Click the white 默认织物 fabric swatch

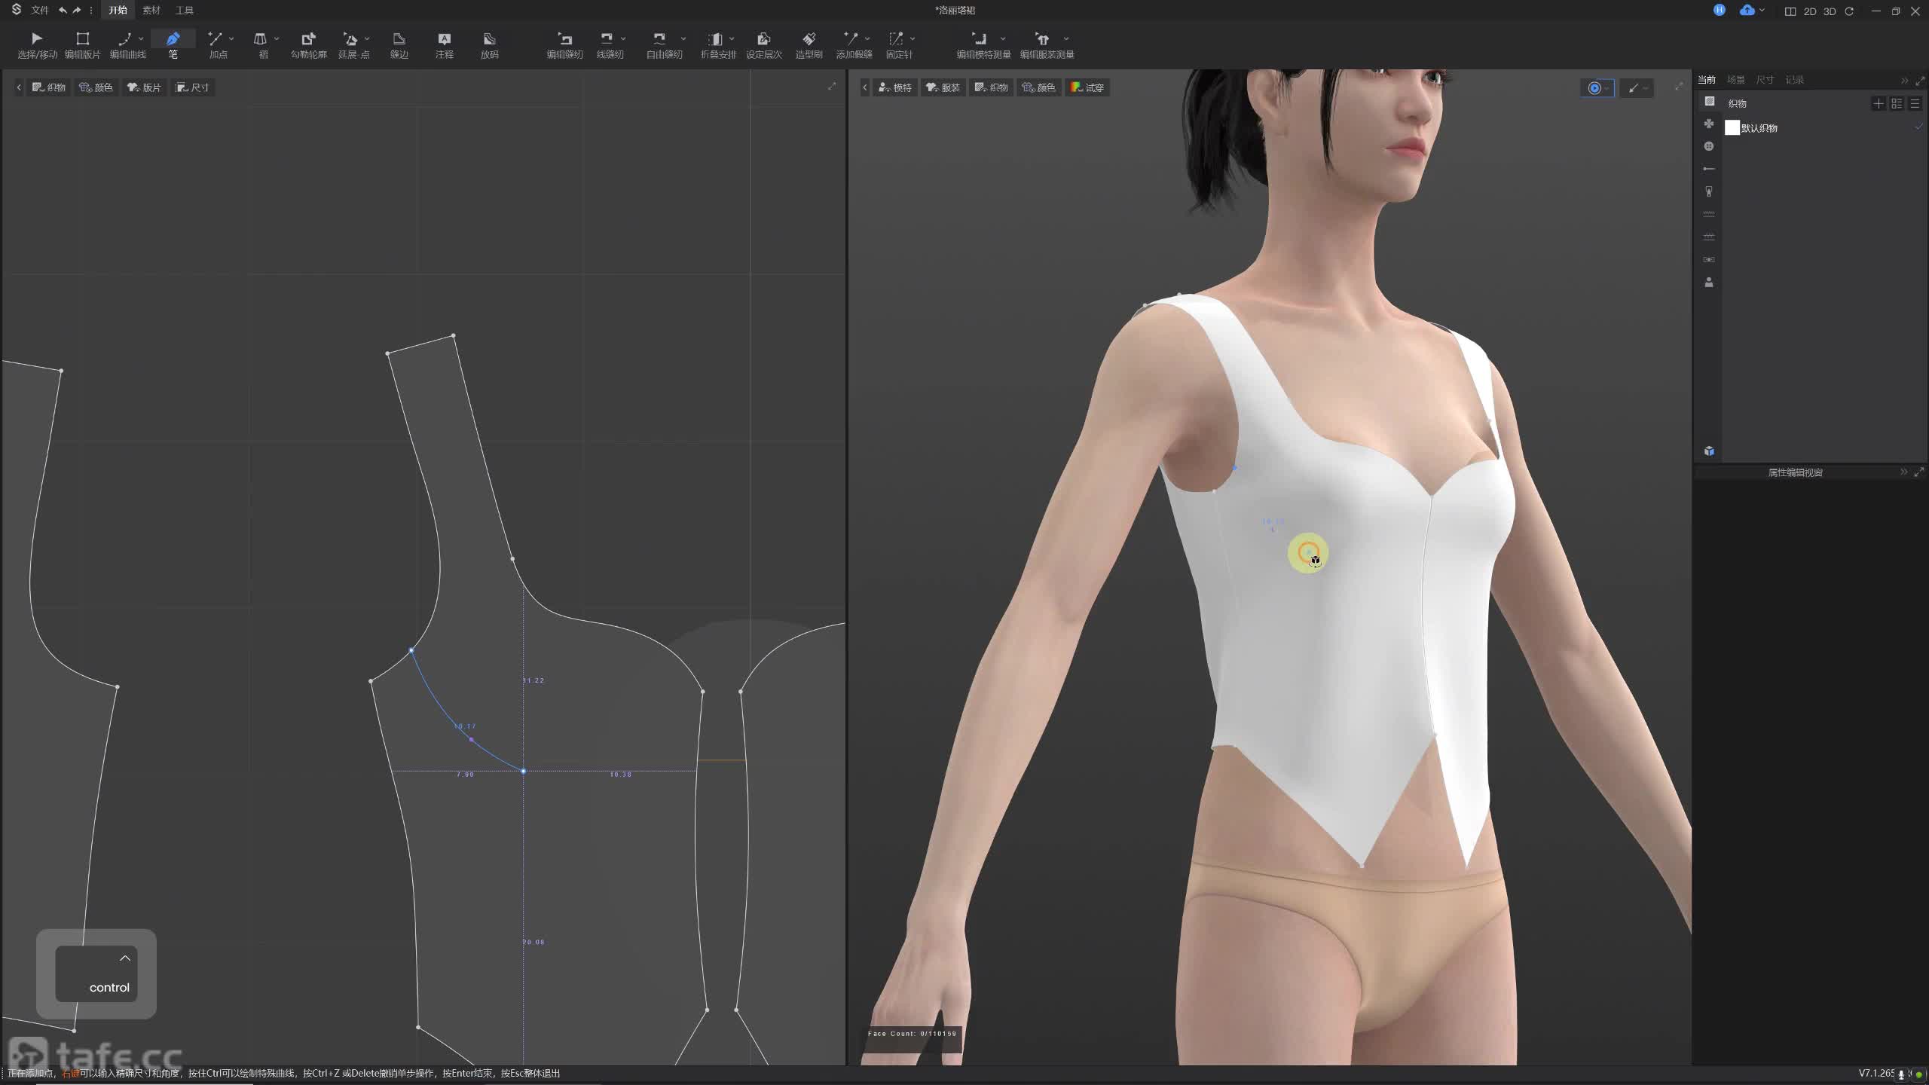1732,128
